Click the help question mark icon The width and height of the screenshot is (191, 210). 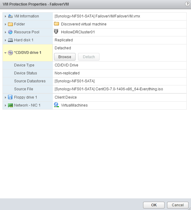(187, 4)
